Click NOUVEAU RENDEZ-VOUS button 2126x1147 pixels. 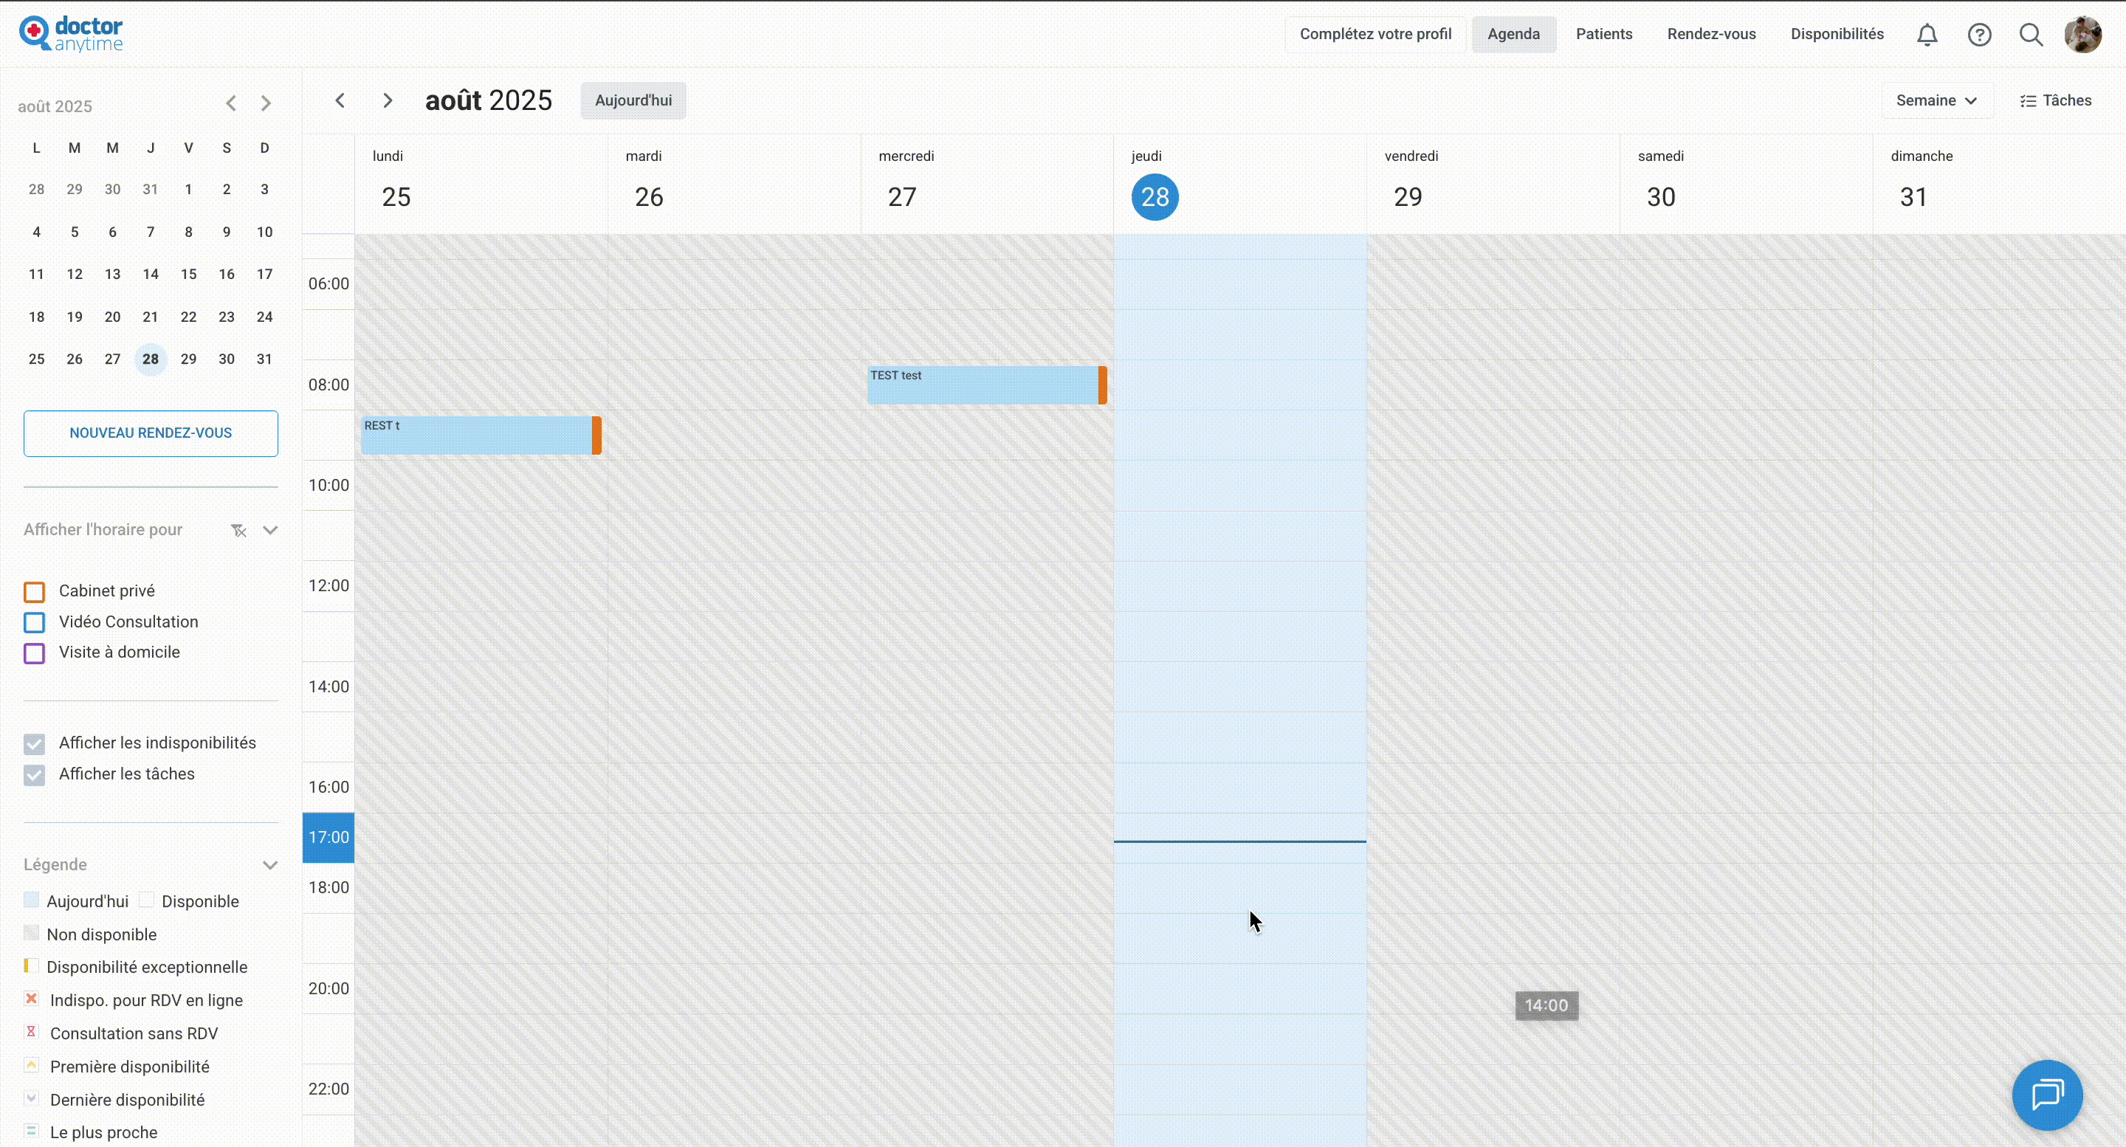[x=151, y=433]
